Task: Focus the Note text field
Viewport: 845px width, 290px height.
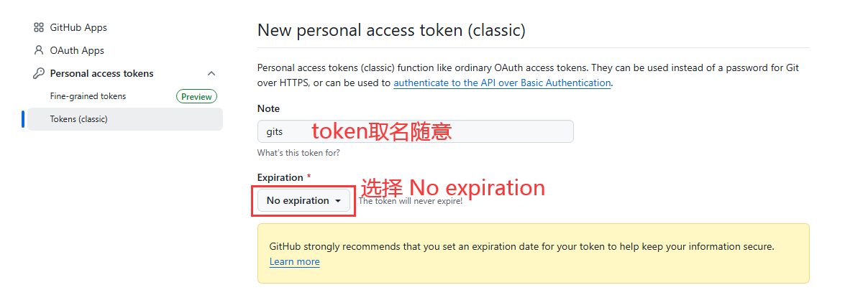Action: coord(415,131)
